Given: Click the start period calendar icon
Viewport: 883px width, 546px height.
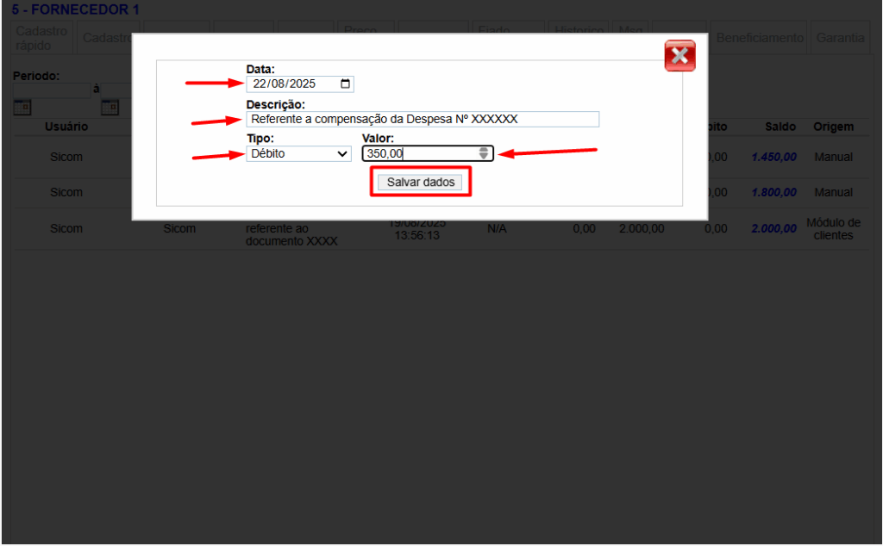Looking at the screenshot, I should (x=22, y=108).
